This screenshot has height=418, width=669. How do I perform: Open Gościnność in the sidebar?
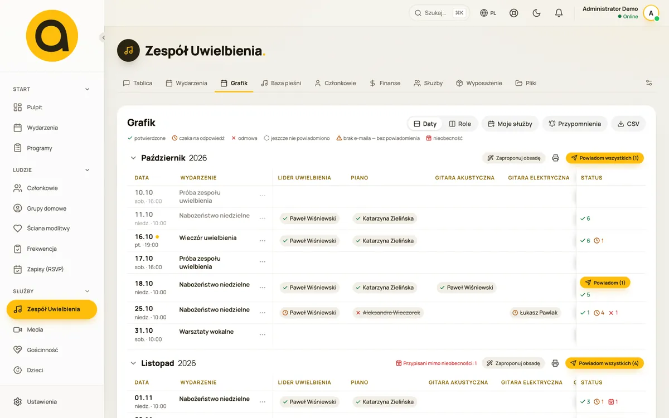point(52,350)
